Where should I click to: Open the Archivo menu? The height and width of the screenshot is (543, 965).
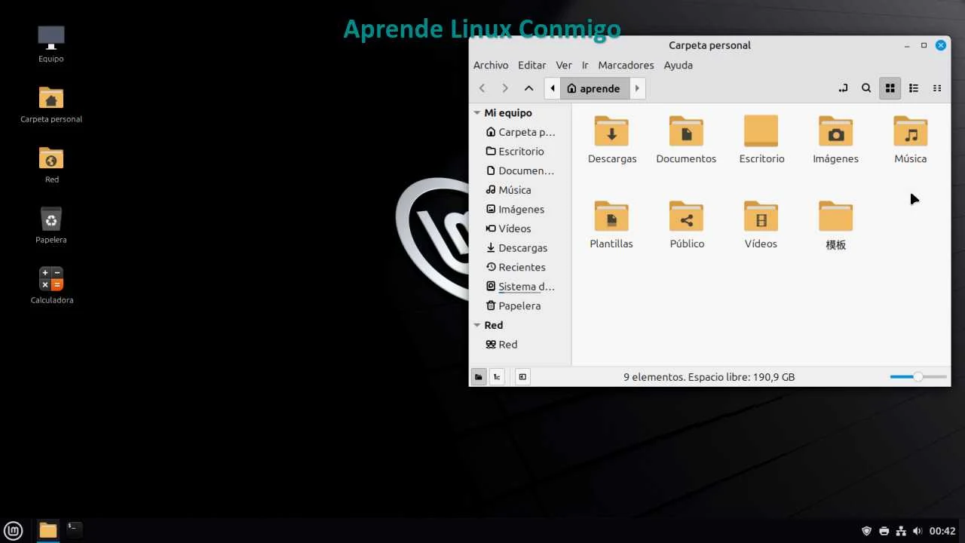(491, 65)
